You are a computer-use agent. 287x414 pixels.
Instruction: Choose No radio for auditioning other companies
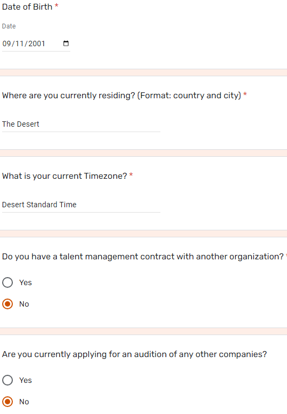pos(8,402)
